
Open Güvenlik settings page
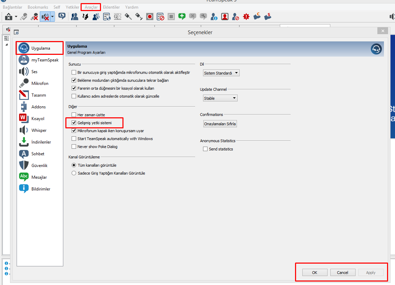point(40,165)
